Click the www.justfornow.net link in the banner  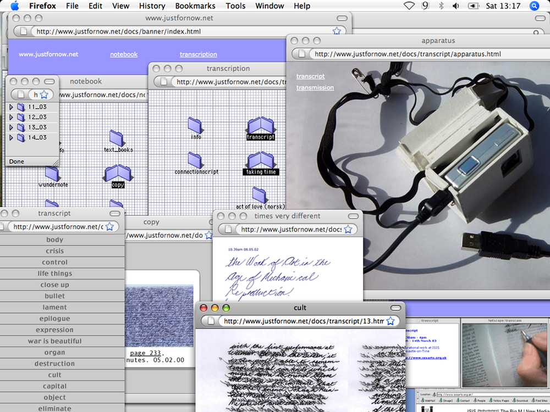click(48, 54)
